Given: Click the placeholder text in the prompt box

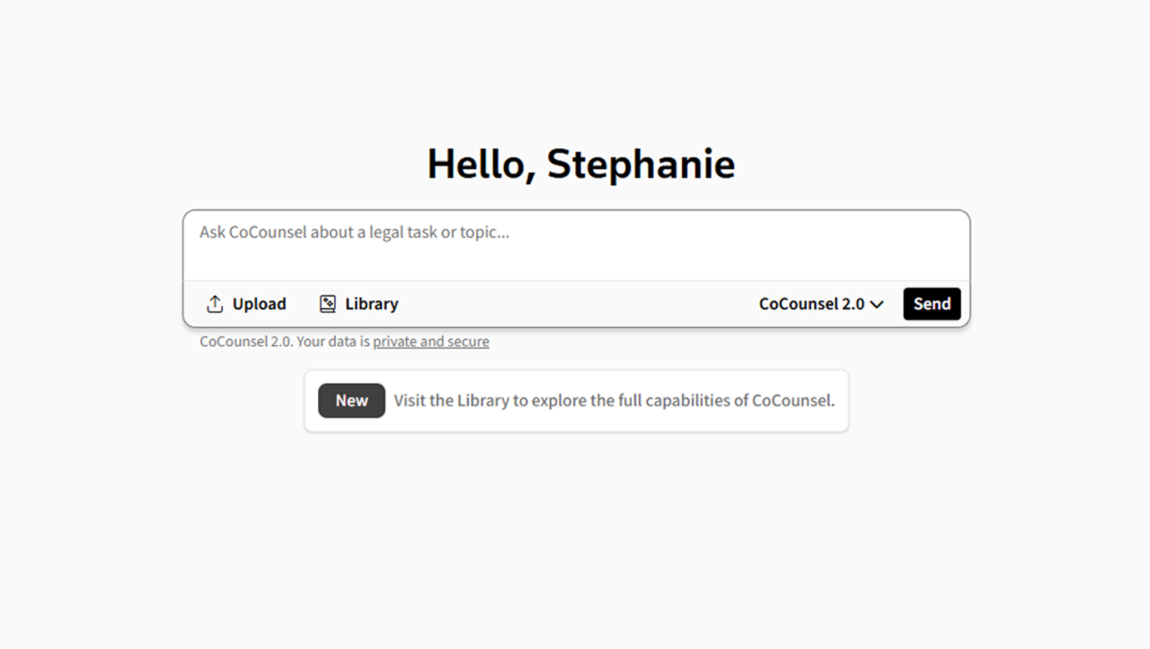Looking at the screenshot, I should [x=354, y=232].
